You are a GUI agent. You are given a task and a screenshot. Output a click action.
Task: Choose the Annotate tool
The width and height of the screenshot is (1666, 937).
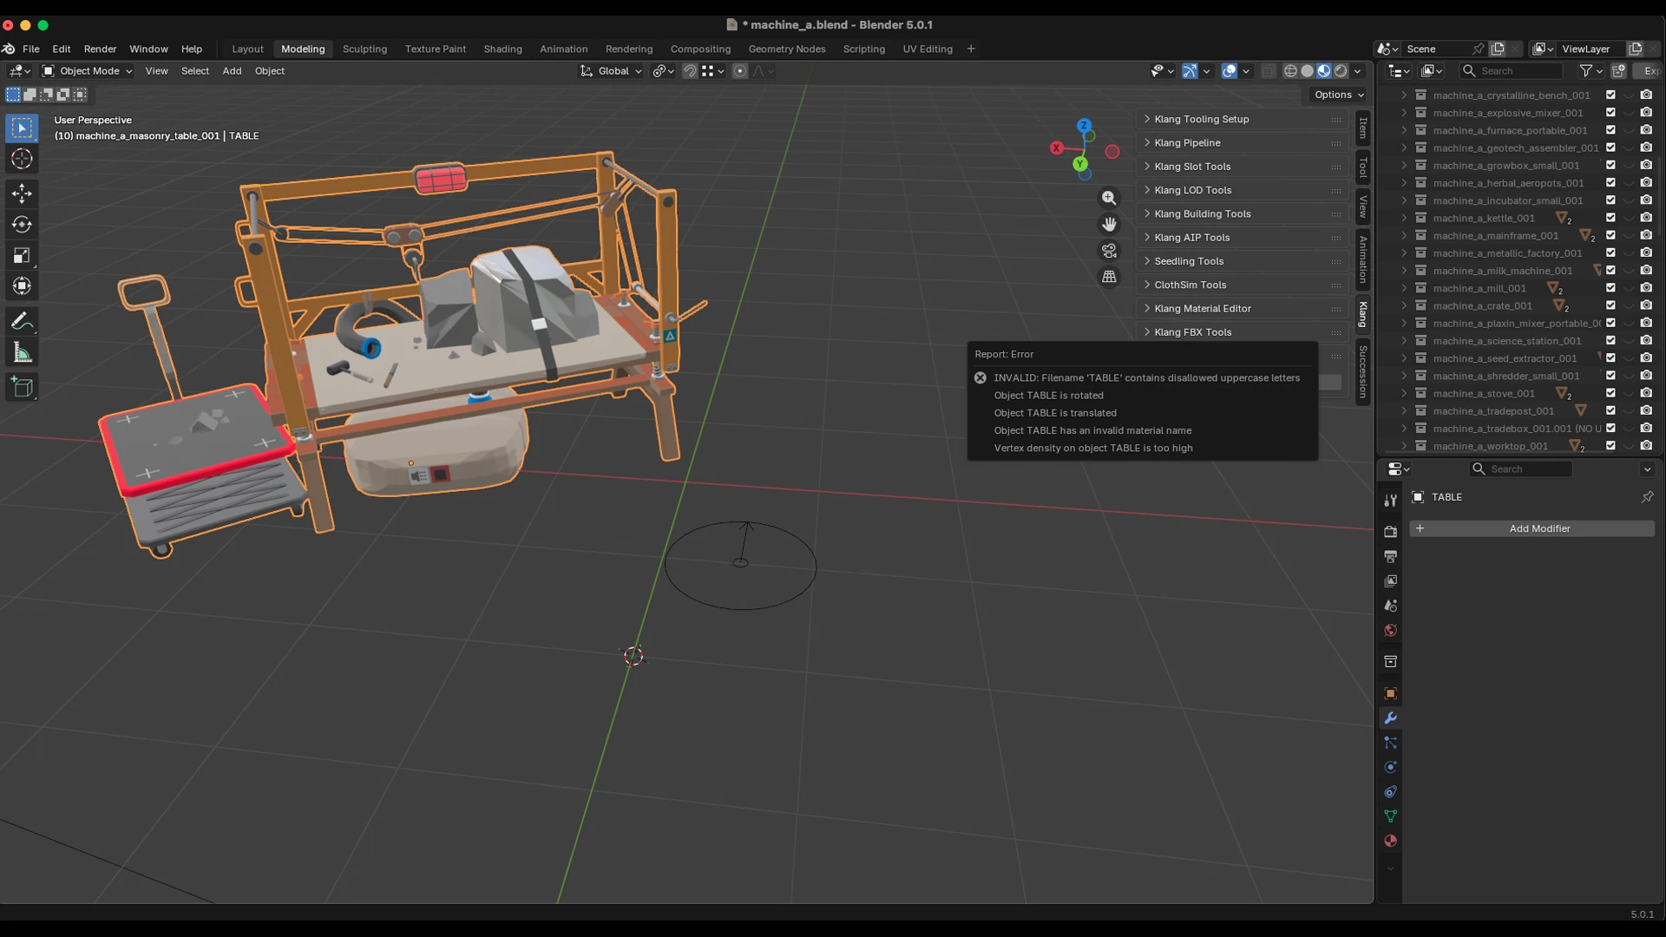(x=22, y=322)
